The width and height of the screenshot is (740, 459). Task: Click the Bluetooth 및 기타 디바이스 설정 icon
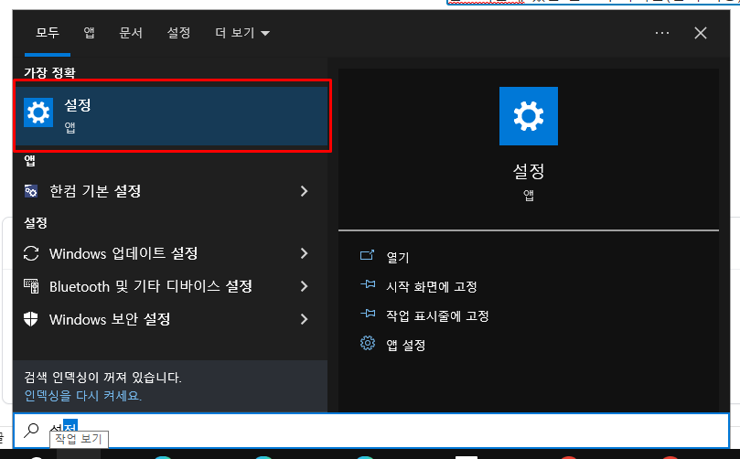[x=31, y=286]
